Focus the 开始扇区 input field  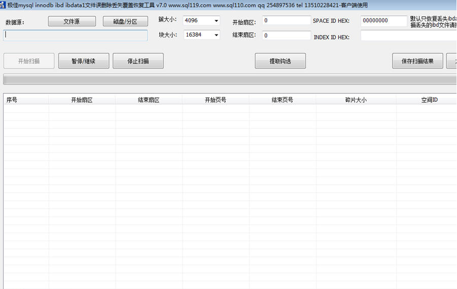coord(287,20)
